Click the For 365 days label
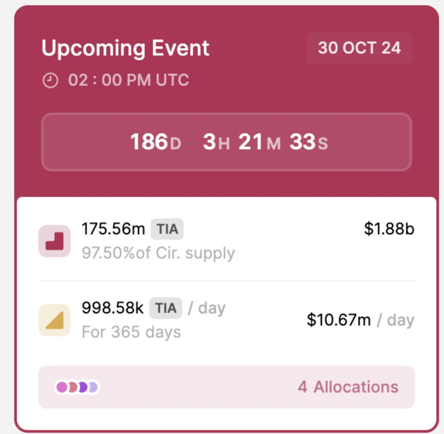This screenshot has height=434, width=444. pyautogui.click(x=131, y=332)
